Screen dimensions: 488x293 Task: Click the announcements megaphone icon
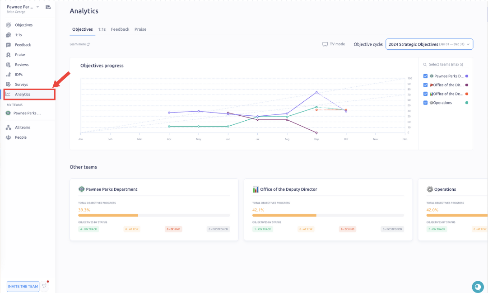click(44, 286)
